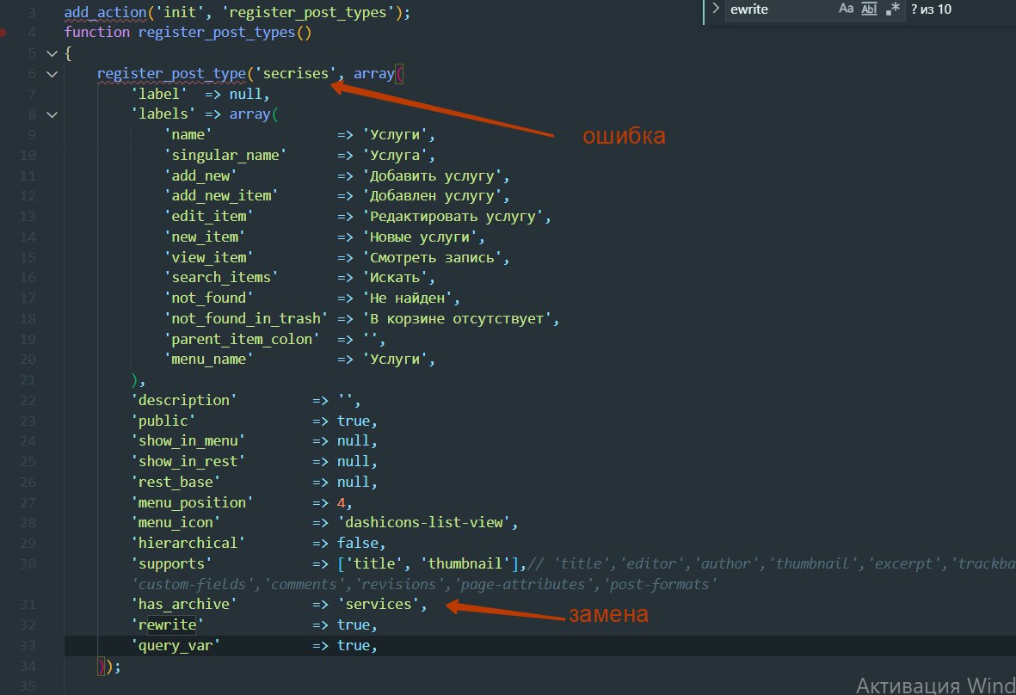Click the 'description' key on line 22
This screenshot has height=695, width=1016.
[184, 400]
